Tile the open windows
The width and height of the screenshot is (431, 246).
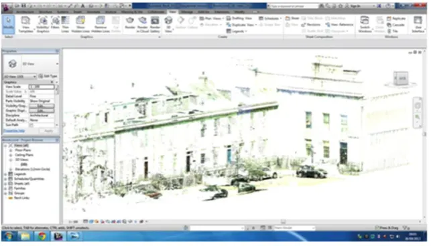(393, 31)
